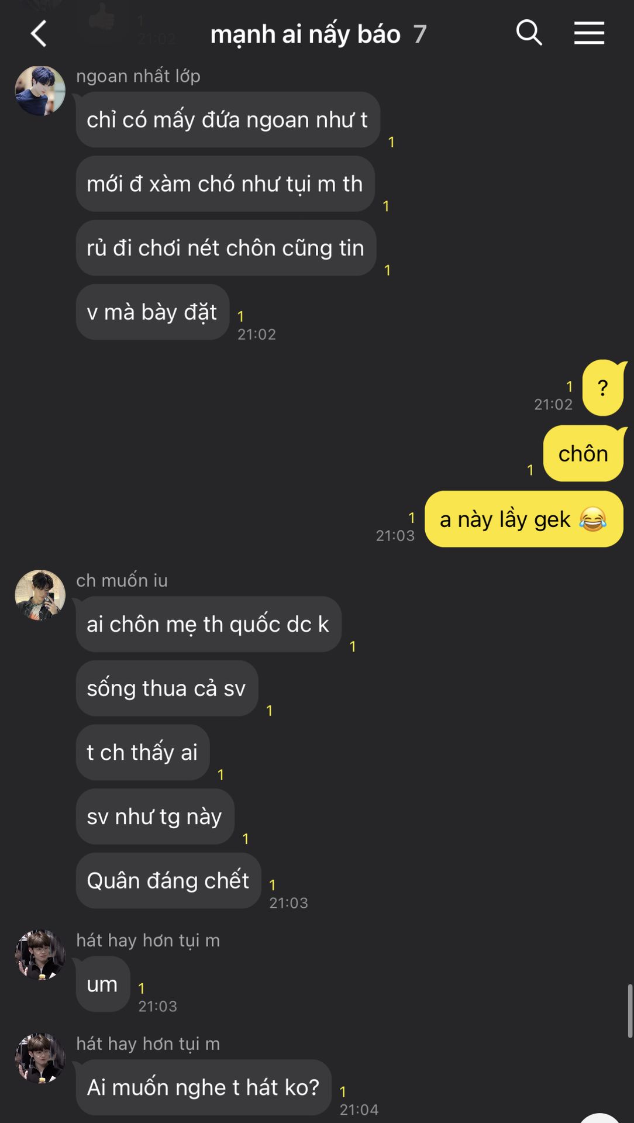
Task: Tap avatar of 'ch muốn iu'
Action: click(x=40, y=595)
